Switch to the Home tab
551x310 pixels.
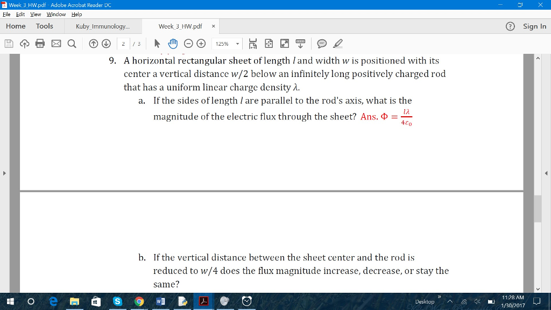16,26
